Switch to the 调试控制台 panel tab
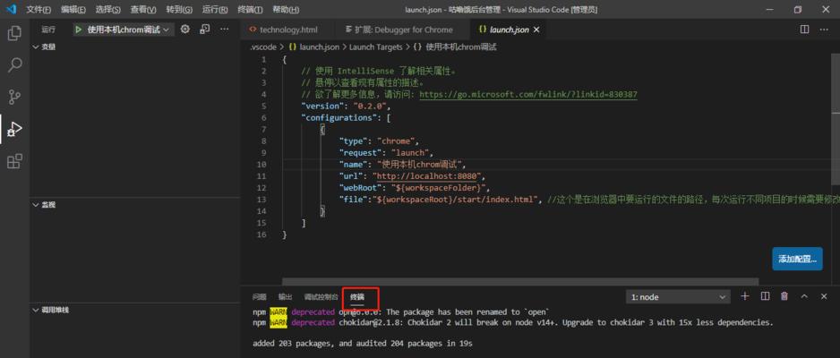 click(x=321, y=297)
